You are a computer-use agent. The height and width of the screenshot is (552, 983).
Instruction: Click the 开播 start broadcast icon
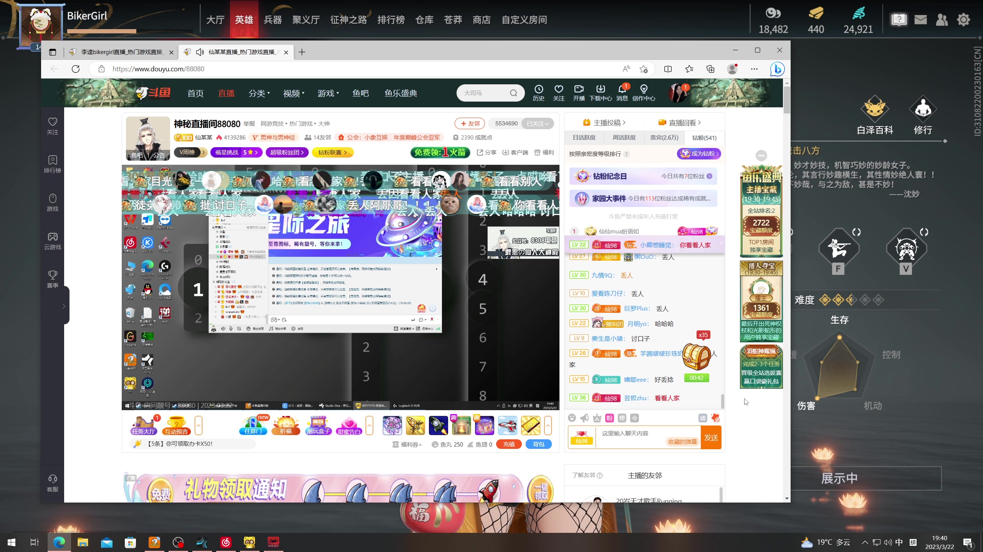pos(579,93)
